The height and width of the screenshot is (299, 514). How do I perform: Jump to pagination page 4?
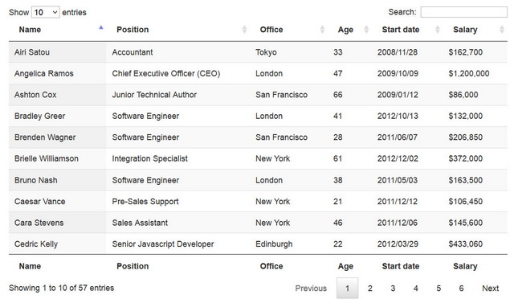point(416,289)
